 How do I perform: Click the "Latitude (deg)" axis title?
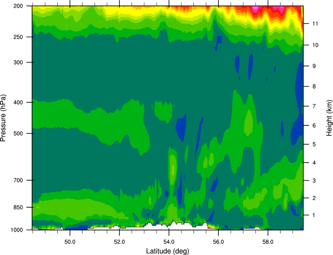[167, 251]
